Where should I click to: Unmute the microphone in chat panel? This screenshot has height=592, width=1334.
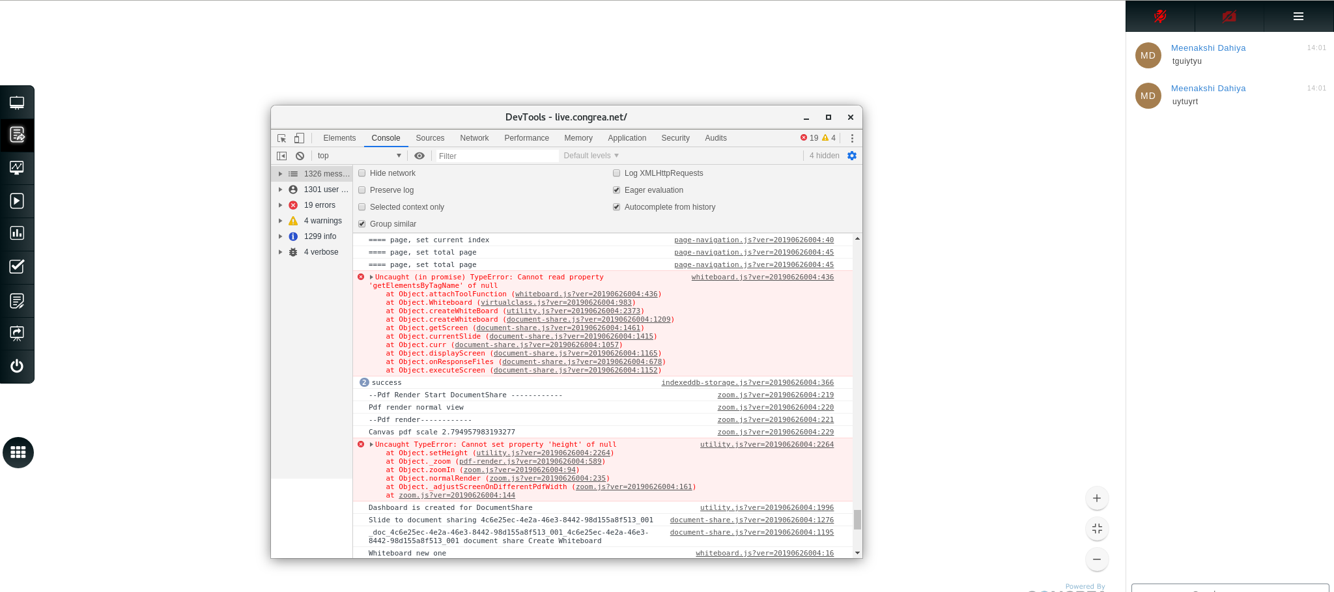(x=1159, y=16)
